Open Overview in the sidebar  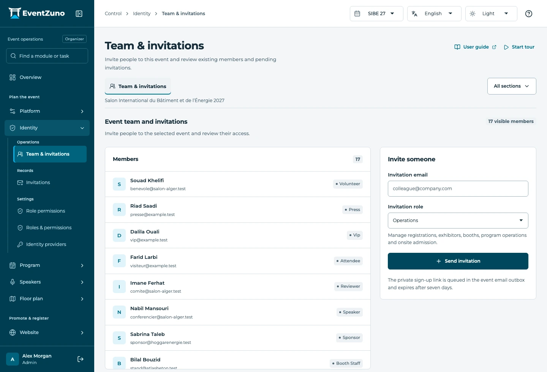(47, 77)
